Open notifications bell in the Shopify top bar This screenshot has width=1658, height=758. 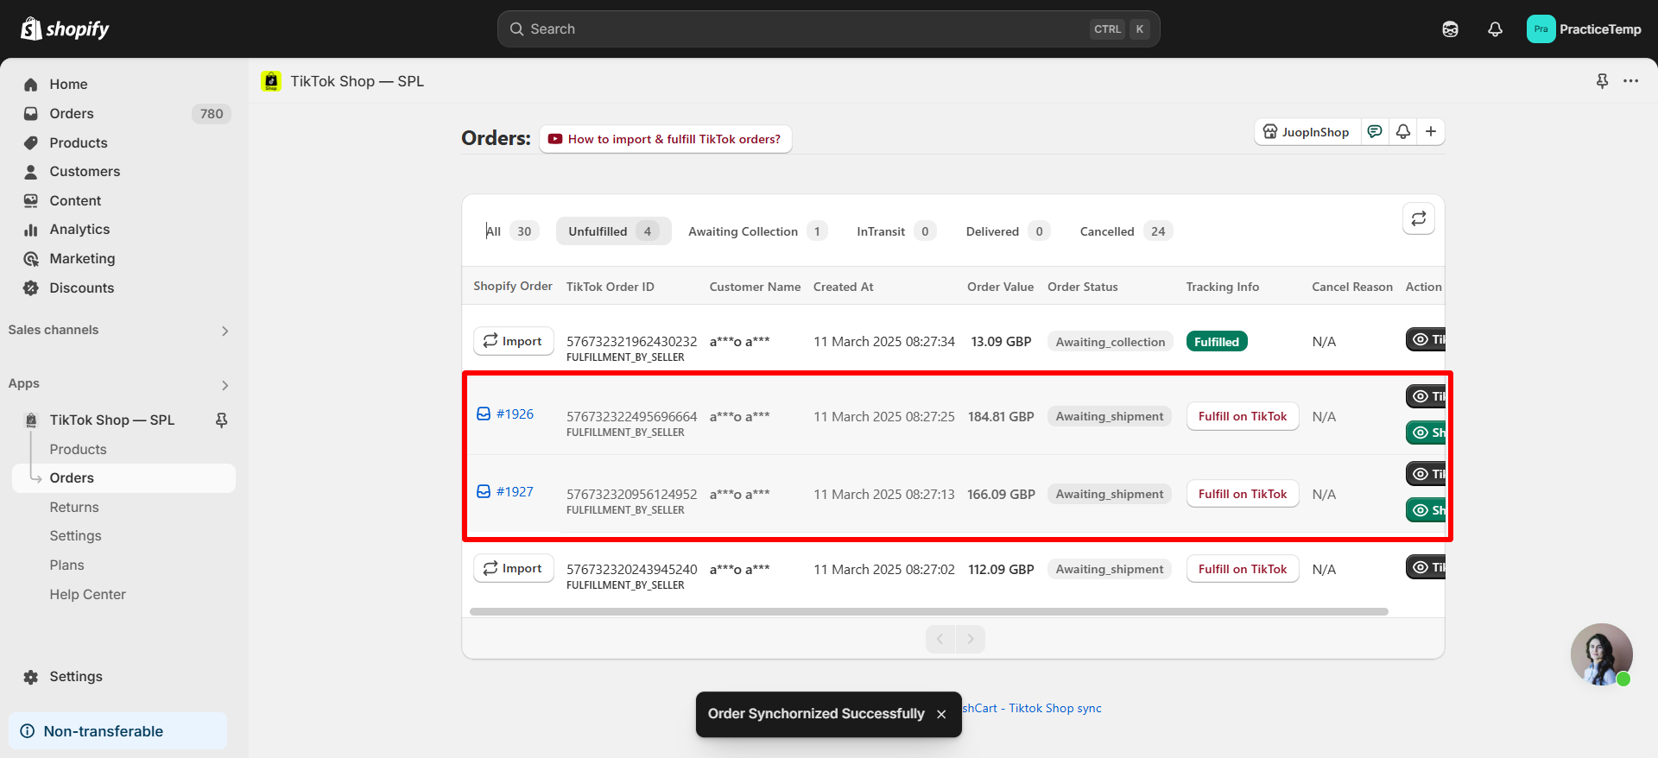pyautogui.click(x=1495, y=29)
